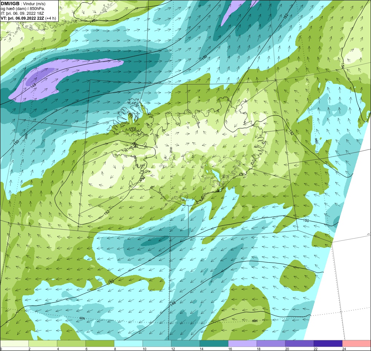Click the scale value 14

[201, 349]
